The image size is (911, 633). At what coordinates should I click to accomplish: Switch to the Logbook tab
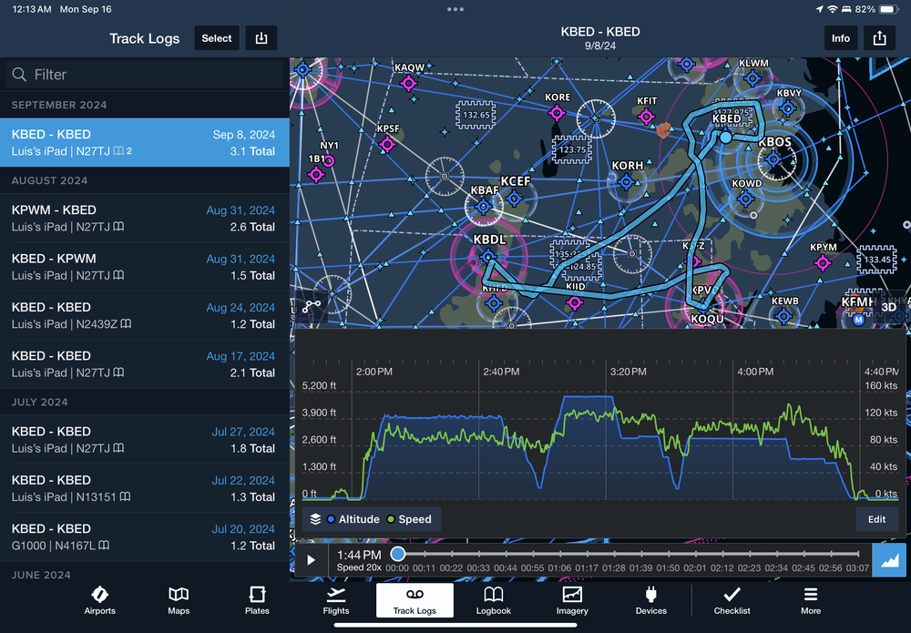[x=493, y=601]
